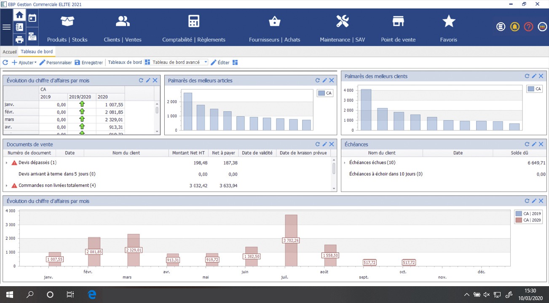This screenshot has height=303, width=549.
Task: Close the Échéances widget
Action: click(541, 144)
